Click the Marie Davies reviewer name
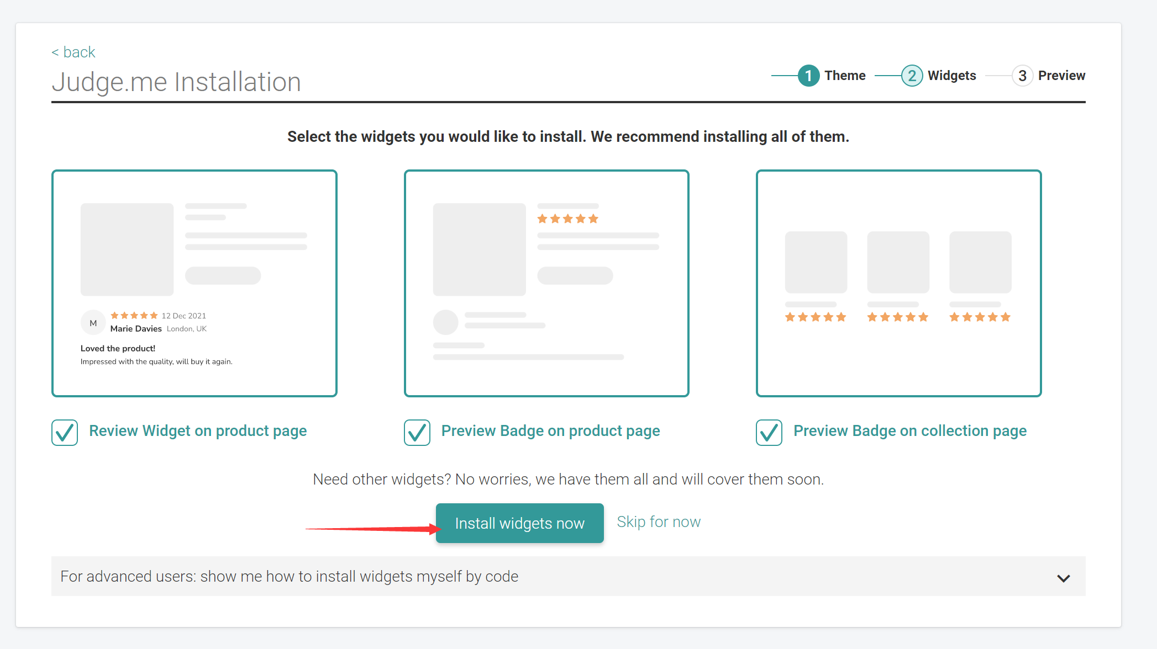The image size is (1157, 649). pos(136,328)
